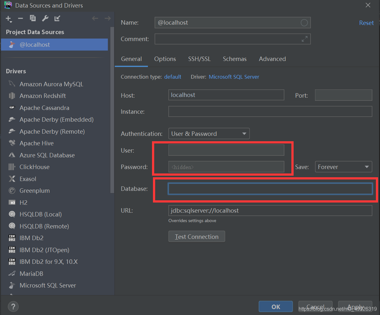Screen dimensions: 380x315
Task: Select Apache Hive driver icon
Action: tap(12, 143)
